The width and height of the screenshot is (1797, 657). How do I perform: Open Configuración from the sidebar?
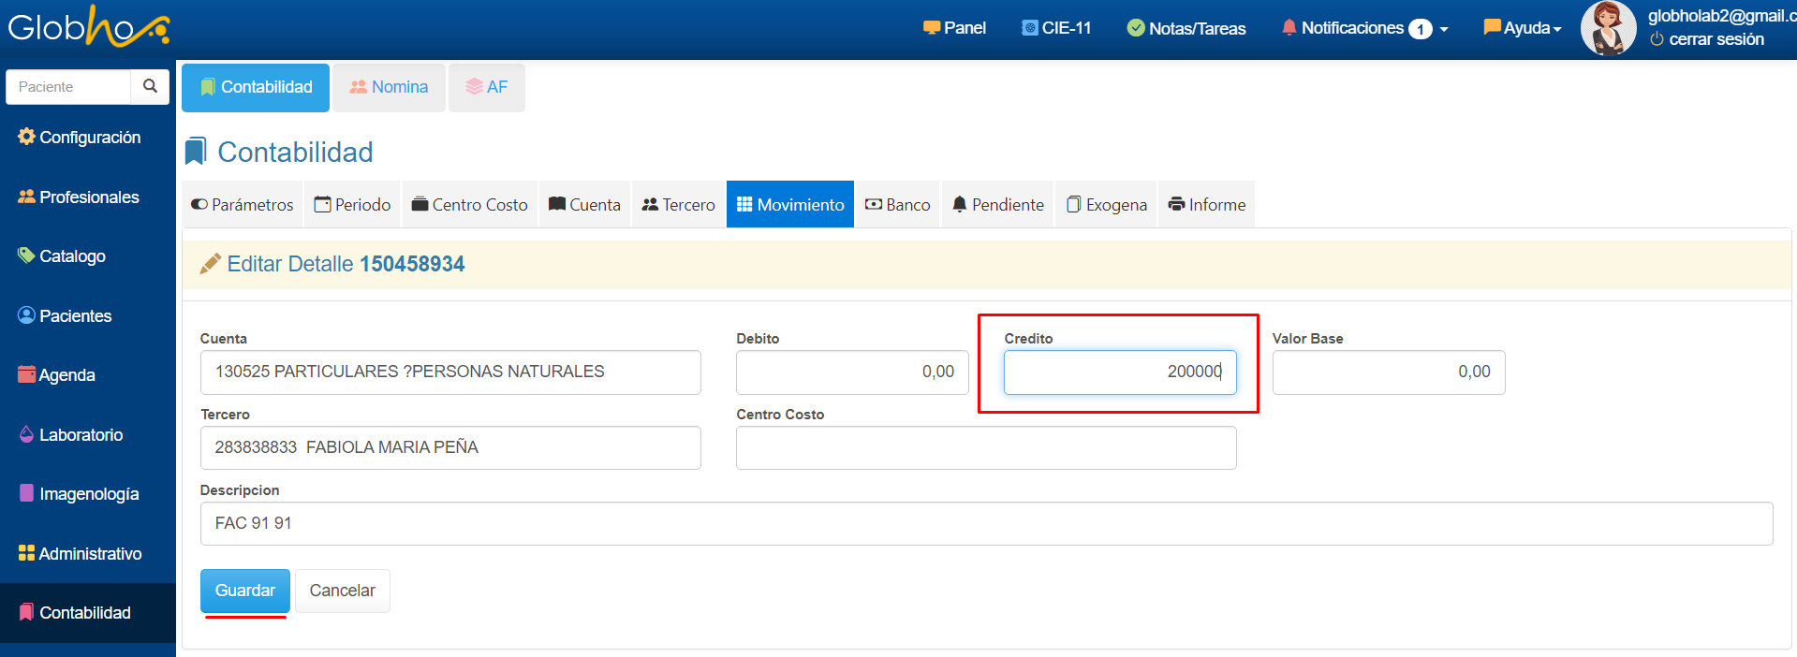click(x=80, y=138)
